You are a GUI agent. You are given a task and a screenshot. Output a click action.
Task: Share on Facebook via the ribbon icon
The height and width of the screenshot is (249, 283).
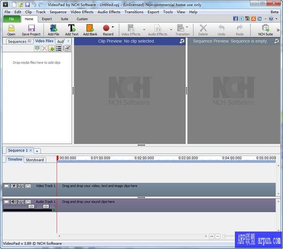click(x=235, y=19)
